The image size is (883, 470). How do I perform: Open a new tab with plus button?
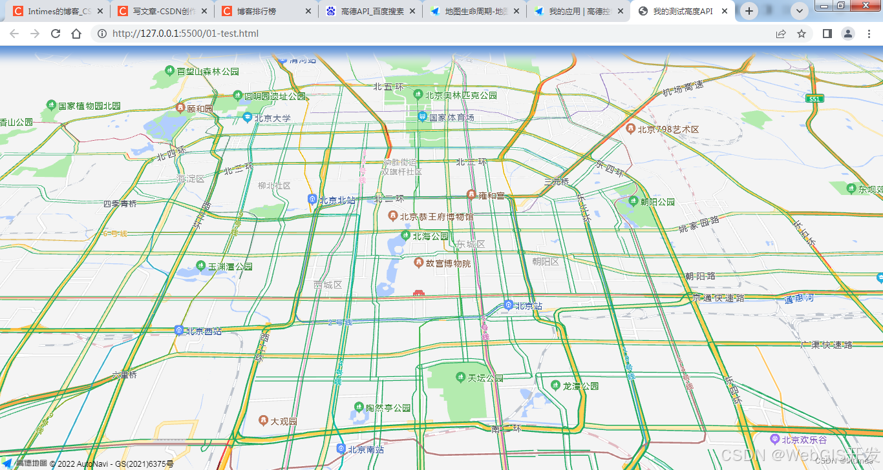coord(749,11)
